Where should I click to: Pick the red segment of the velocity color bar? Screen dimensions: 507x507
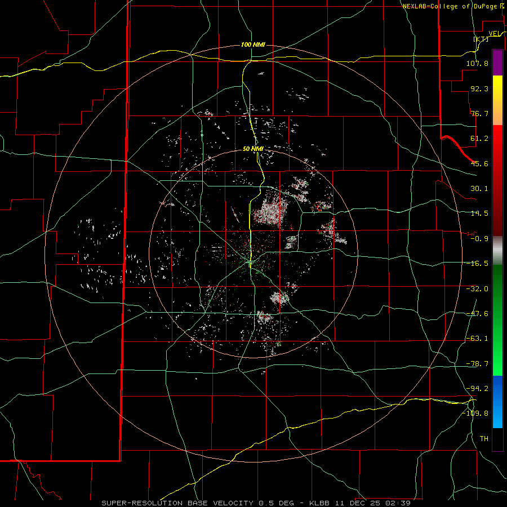497,180
